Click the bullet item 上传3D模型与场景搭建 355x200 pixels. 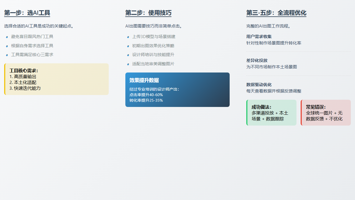coord(154,37)
